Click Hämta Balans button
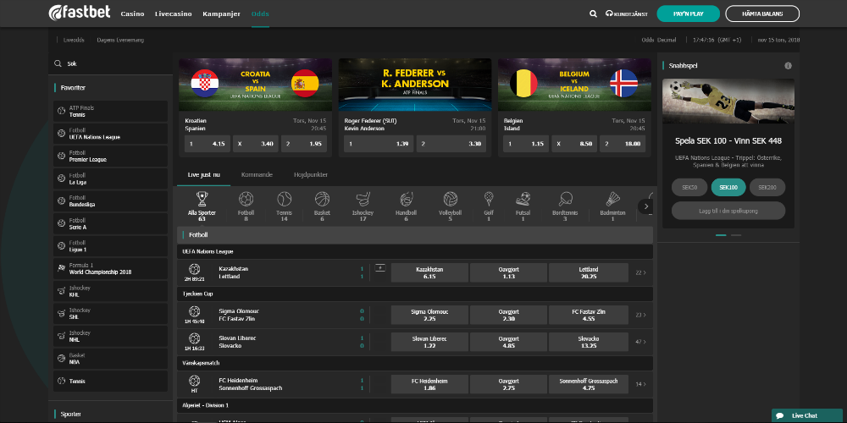The image size is (847, 423). [x=762, y=14]
